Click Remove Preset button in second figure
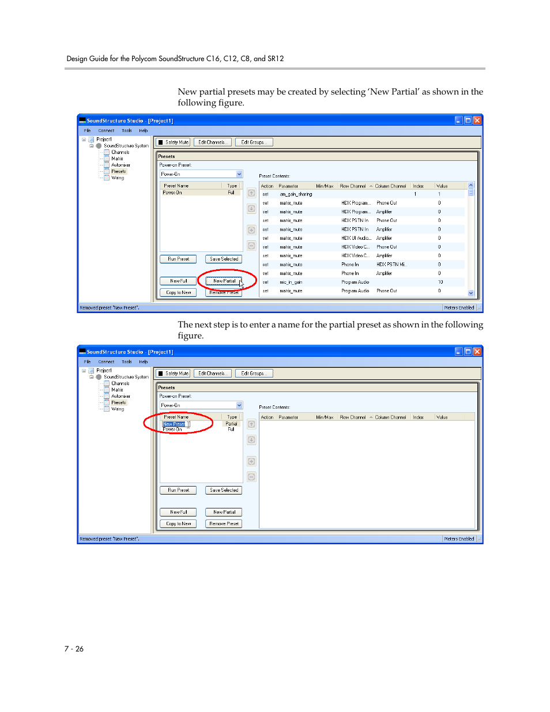Screen dimensions: 550x712 coord(224,524)
